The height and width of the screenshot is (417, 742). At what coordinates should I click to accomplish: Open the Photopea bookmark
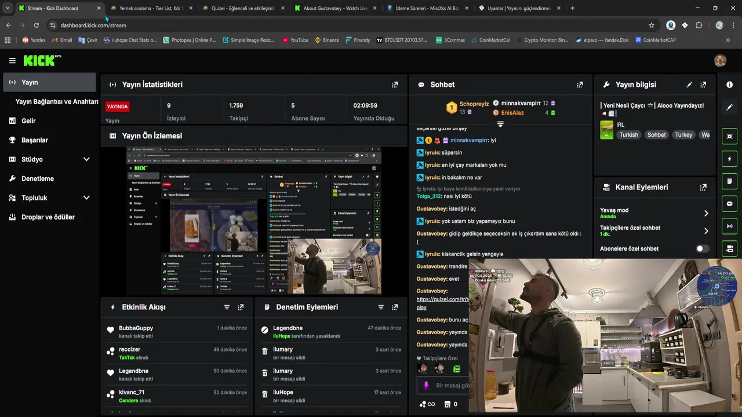pos(190,40)
